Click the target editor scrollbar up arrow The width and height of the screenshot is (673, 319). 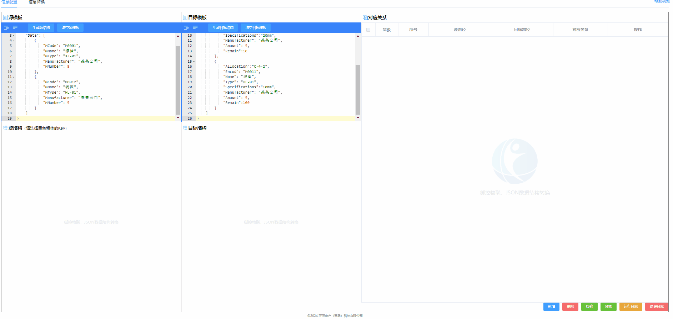click(x=358, y=36)
